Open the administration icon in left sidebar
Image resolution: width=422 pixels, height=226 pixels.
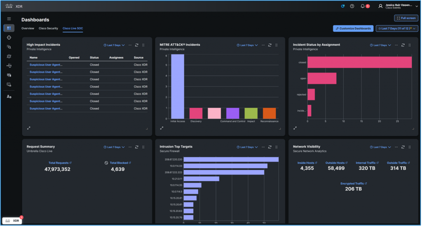[x=9, y=96]
